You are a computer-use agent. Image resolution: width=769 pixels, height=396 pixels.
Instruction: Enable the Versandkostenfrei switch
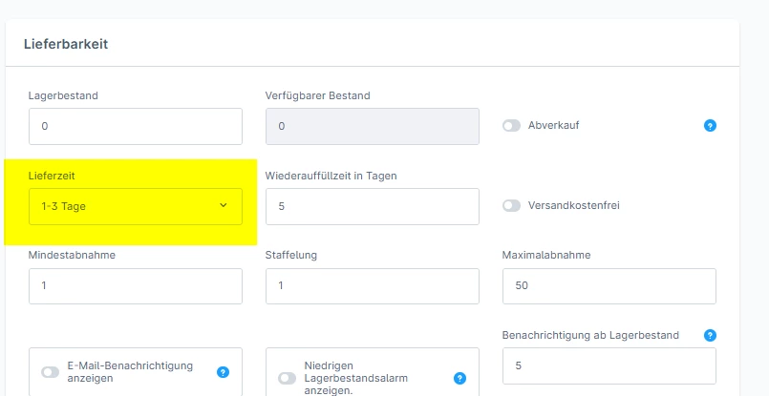511,206
